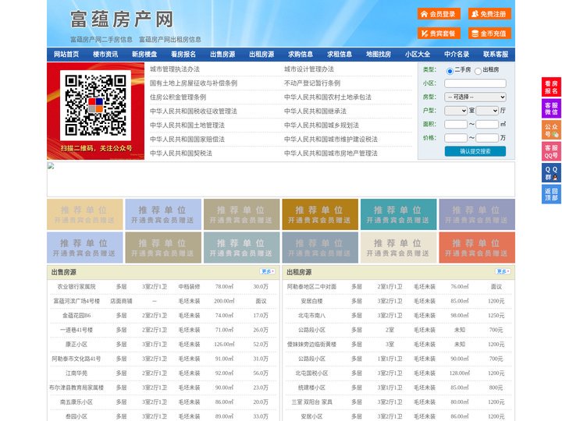This screenshot has height=421, width=562.
Task: Open the 中华人民共和国契税法 link
Action: [x=181, y=154]
